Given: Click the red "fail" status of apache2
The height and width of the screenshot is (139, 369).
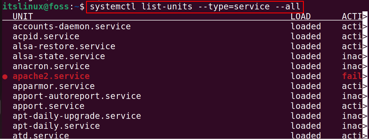Looking at the screenshot, I should coord(352,76).
